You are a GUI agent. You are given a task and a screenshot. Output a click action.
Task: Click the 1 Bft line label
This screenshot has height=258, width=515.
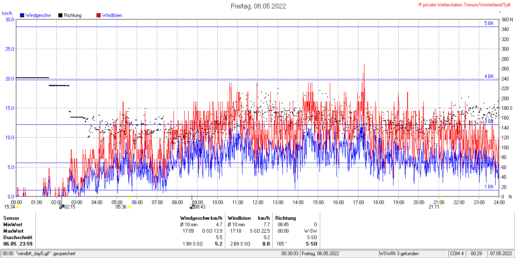click(489, 187)
